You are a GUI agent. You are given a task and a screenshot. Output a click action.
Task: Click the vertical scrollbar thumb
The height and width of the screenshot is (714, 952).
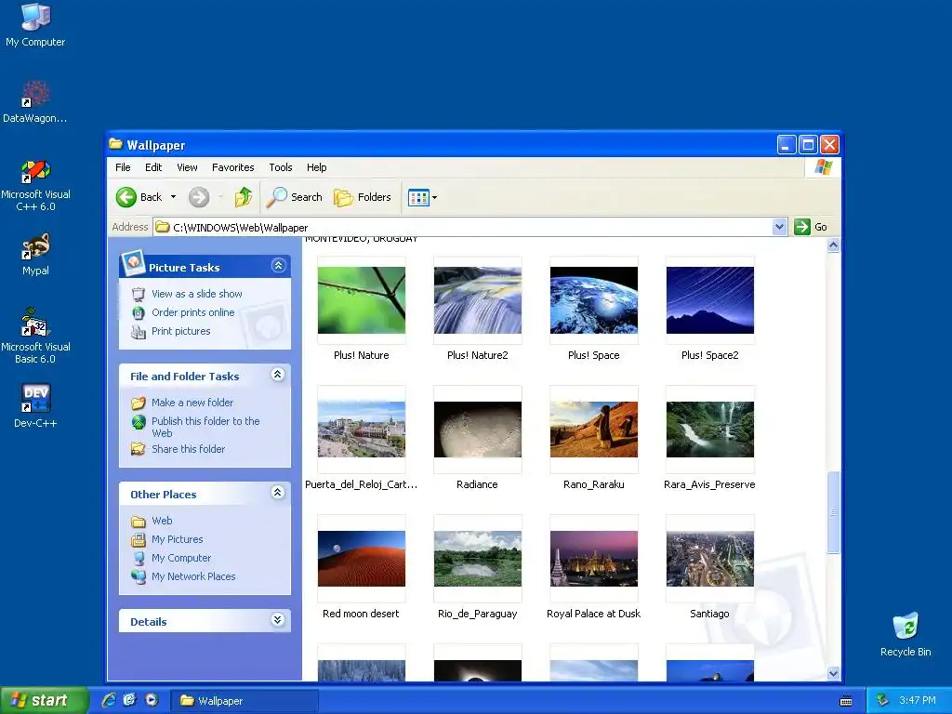834,512
